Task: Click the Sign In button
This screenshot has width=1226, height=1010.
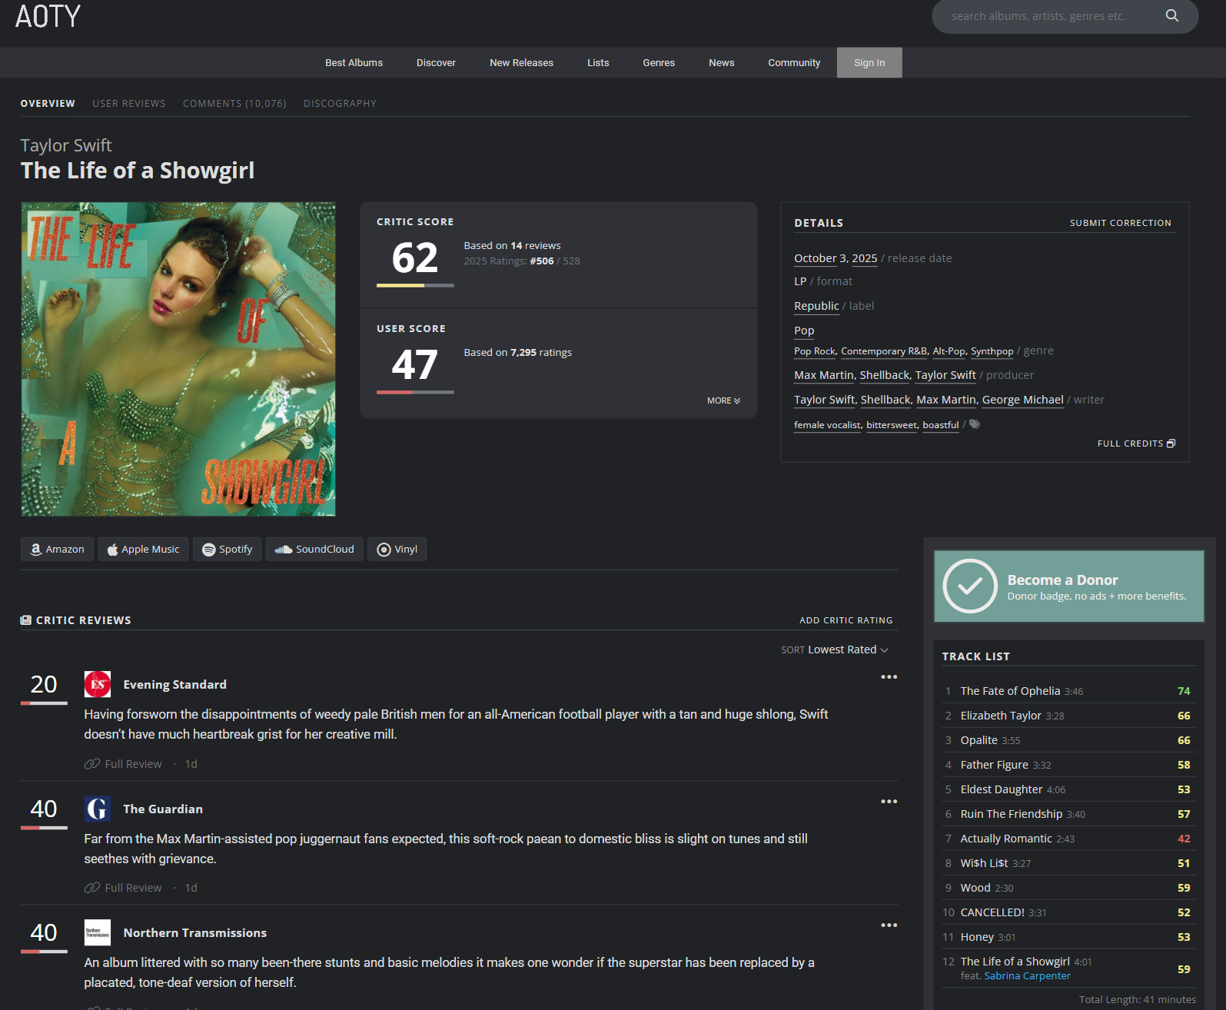Action: click(x=869, y=63)
